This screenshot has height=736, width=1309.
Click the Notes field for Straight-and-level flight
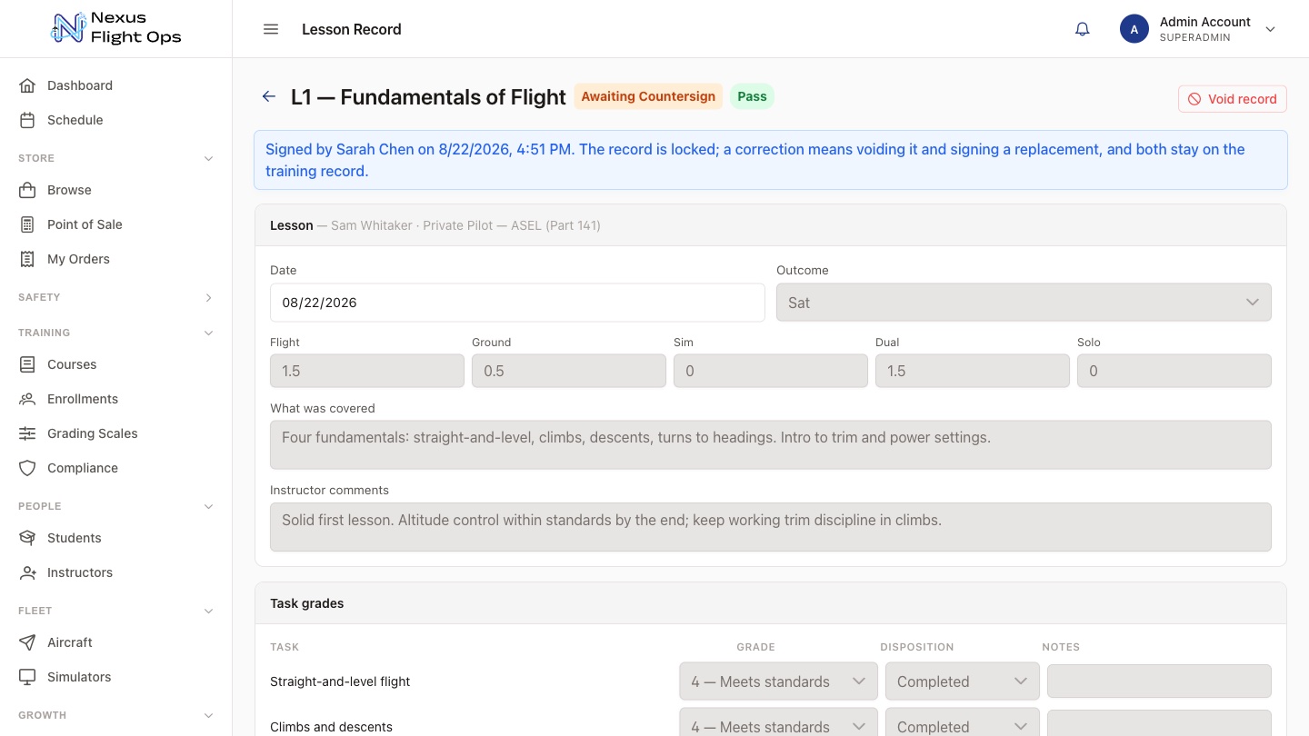pos(1159,681)
